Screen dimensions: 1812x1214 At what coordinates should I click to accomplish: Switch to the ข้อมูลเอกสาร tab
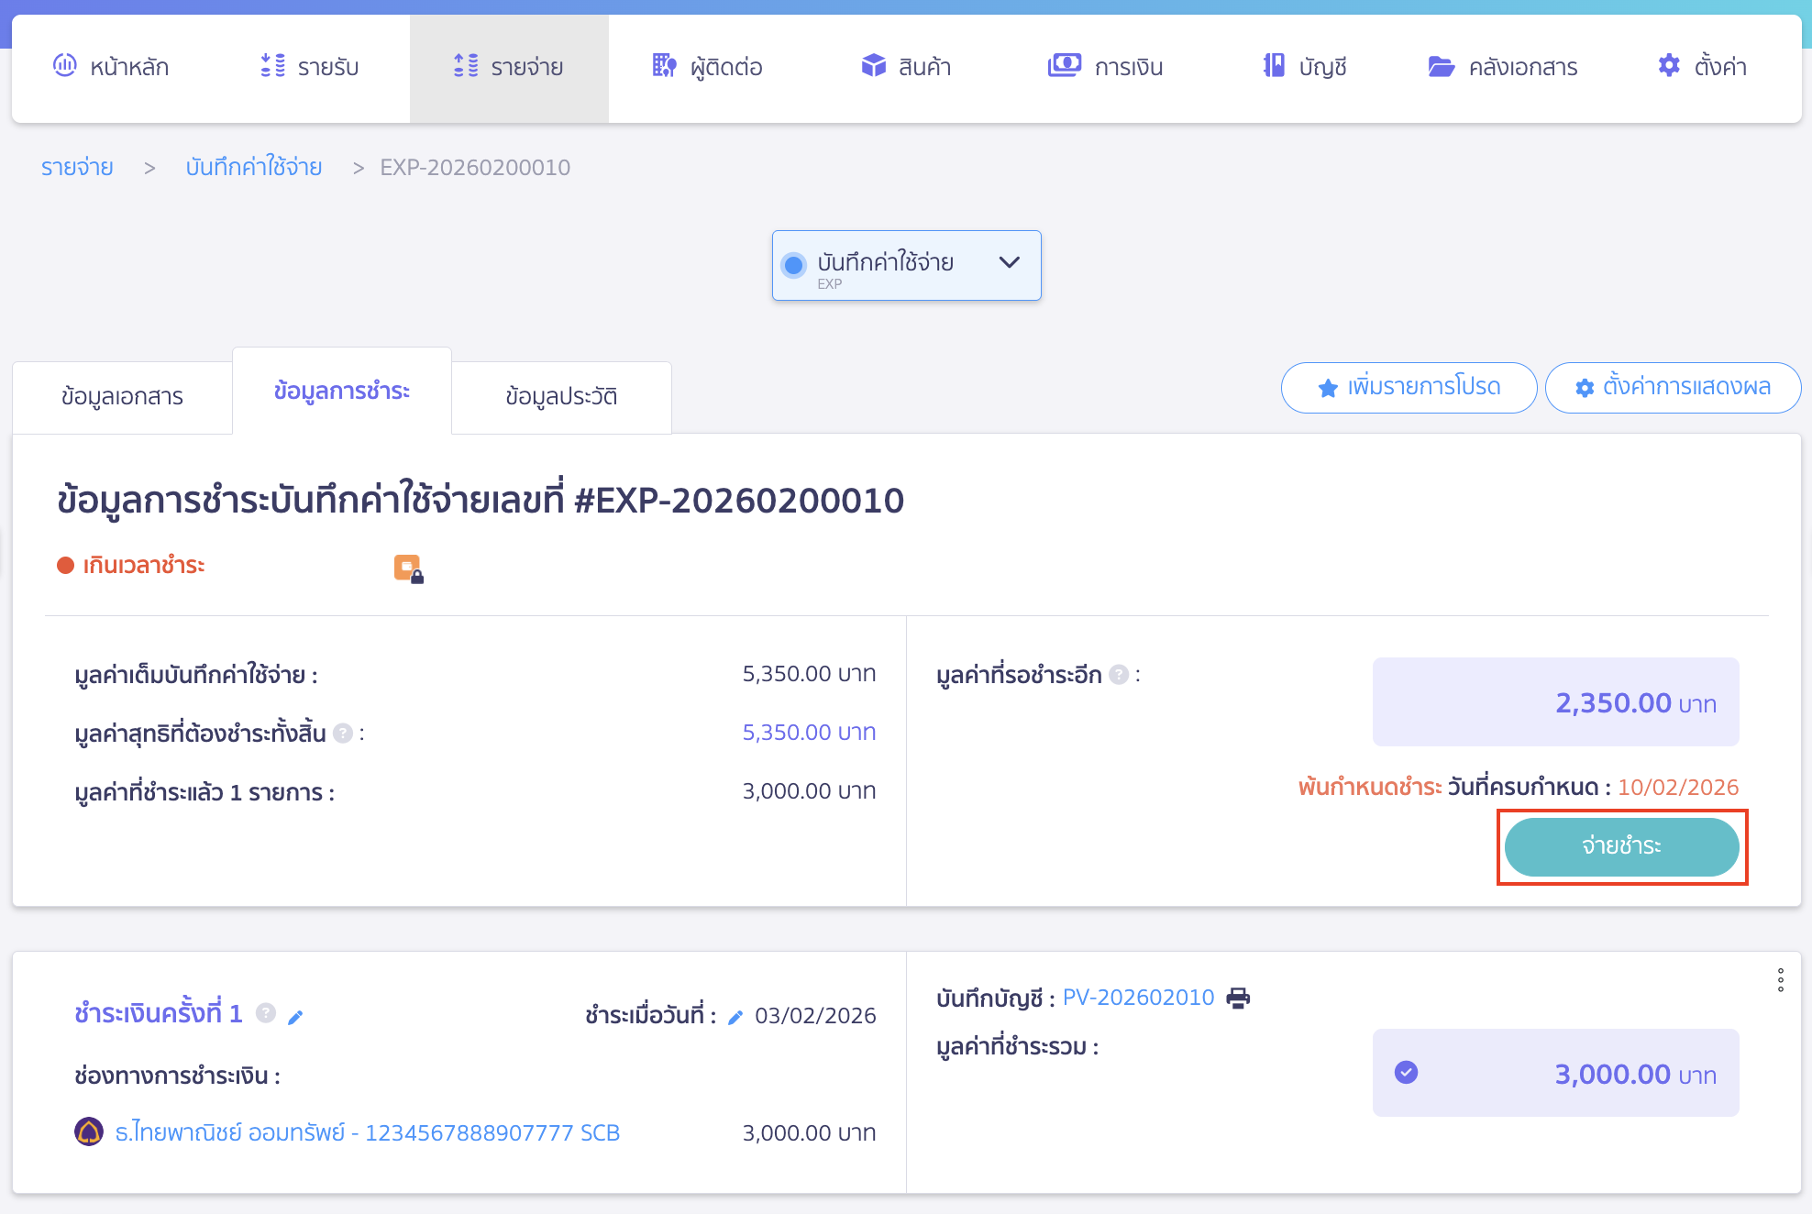[122, 396]
